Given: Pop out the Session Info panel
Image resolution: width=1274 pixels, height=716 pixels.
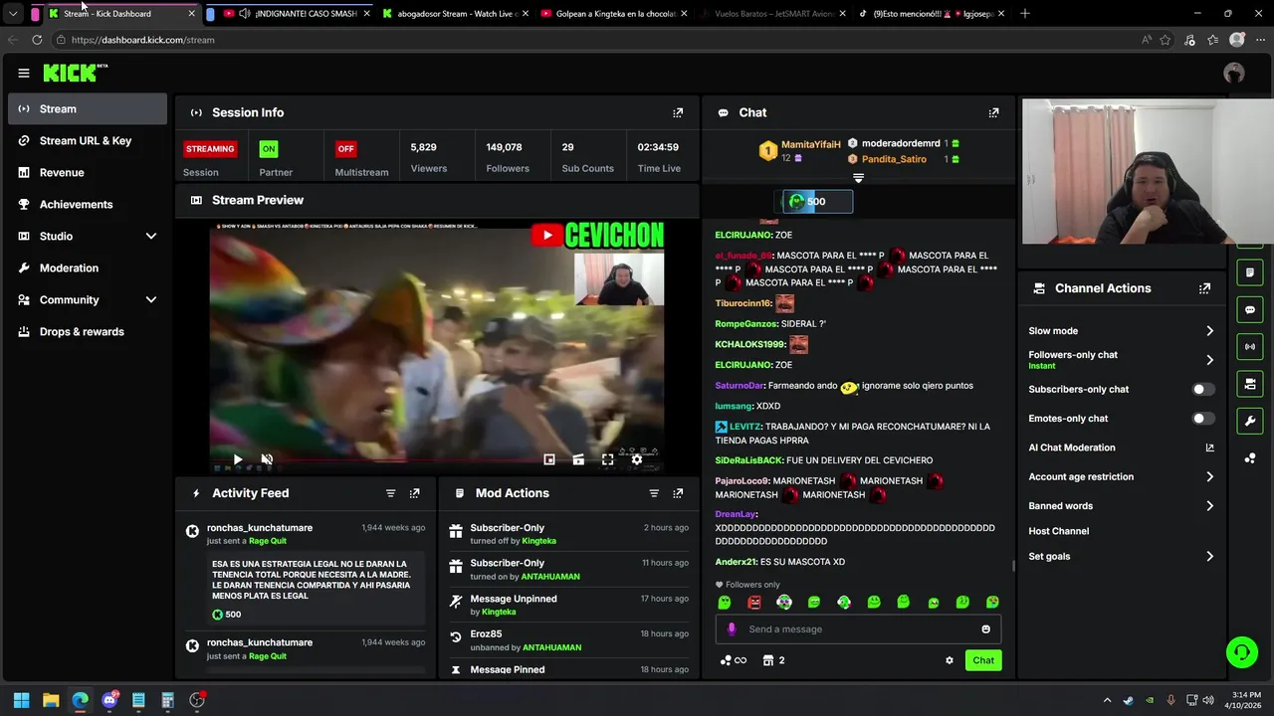Looking at the screenshot, I should 678,112.
